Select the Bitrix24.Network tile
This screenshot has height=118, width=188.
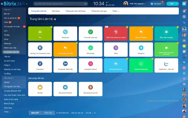115,65
